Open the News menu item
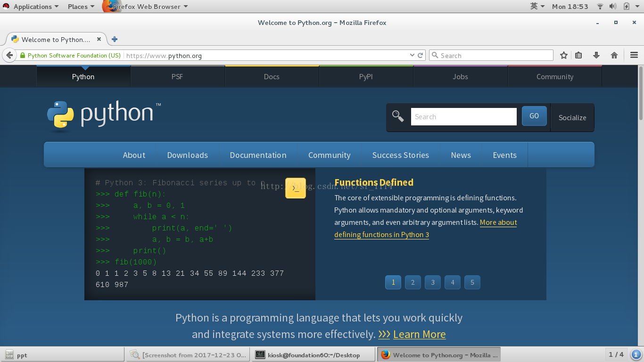 (461, 155)
